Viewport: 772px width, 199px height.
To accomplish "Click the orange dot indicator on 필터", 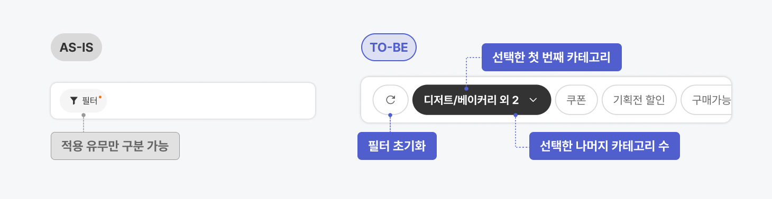I will pos(100,97).
